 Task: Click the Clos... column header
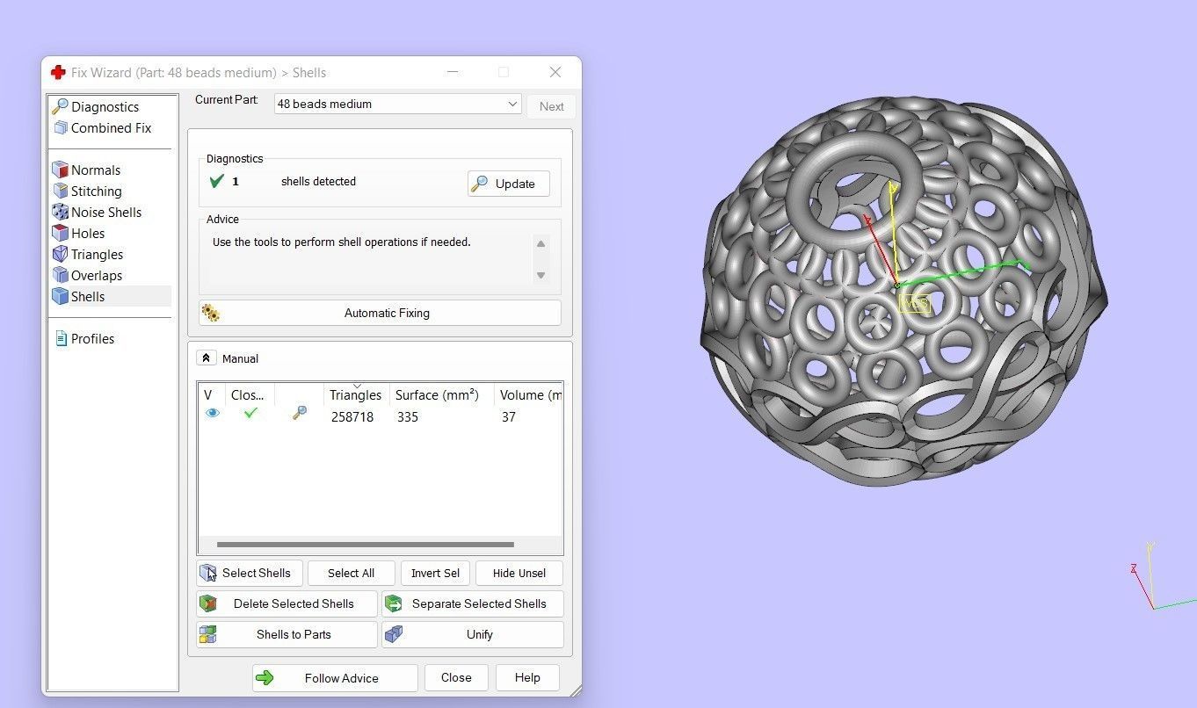(250, 394)
